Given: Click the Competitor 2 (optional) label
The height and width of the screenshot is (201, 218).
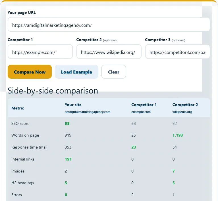Looking at the screenshot, I should point(96,40).
